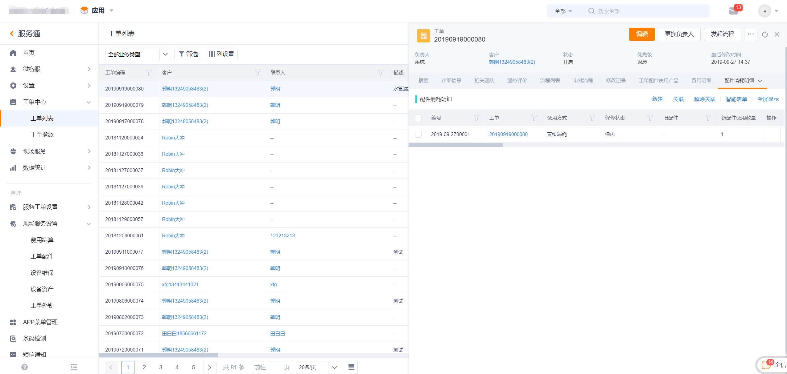Viewport: 787px width, 374px height.
Task: Switch to the 相关团队 tab
Action: point(484,81)
